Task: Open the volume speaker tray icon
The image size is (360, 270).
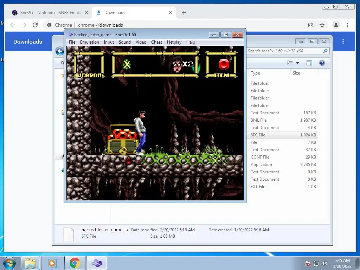Action: pos(324,263)
